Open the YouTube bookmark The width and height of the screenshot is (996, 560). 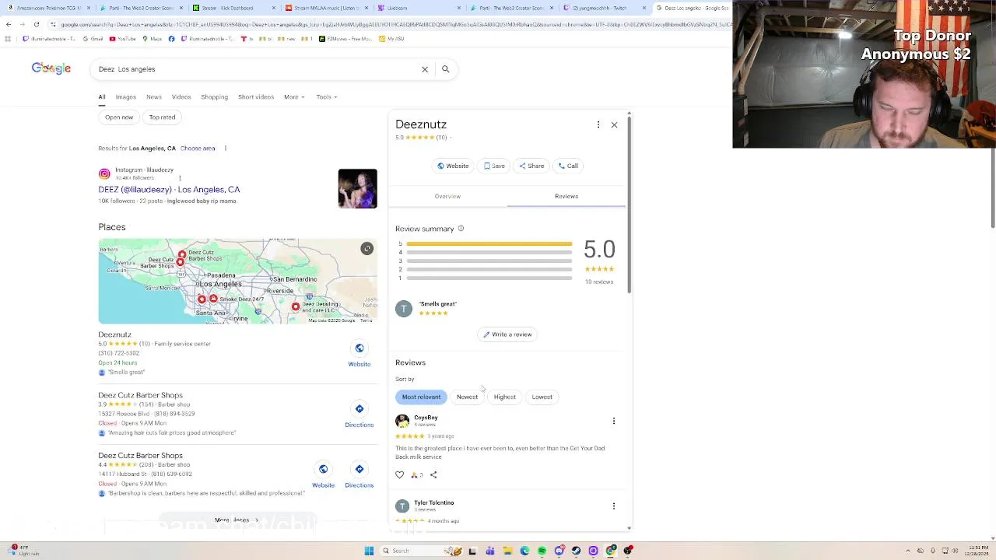123,38
